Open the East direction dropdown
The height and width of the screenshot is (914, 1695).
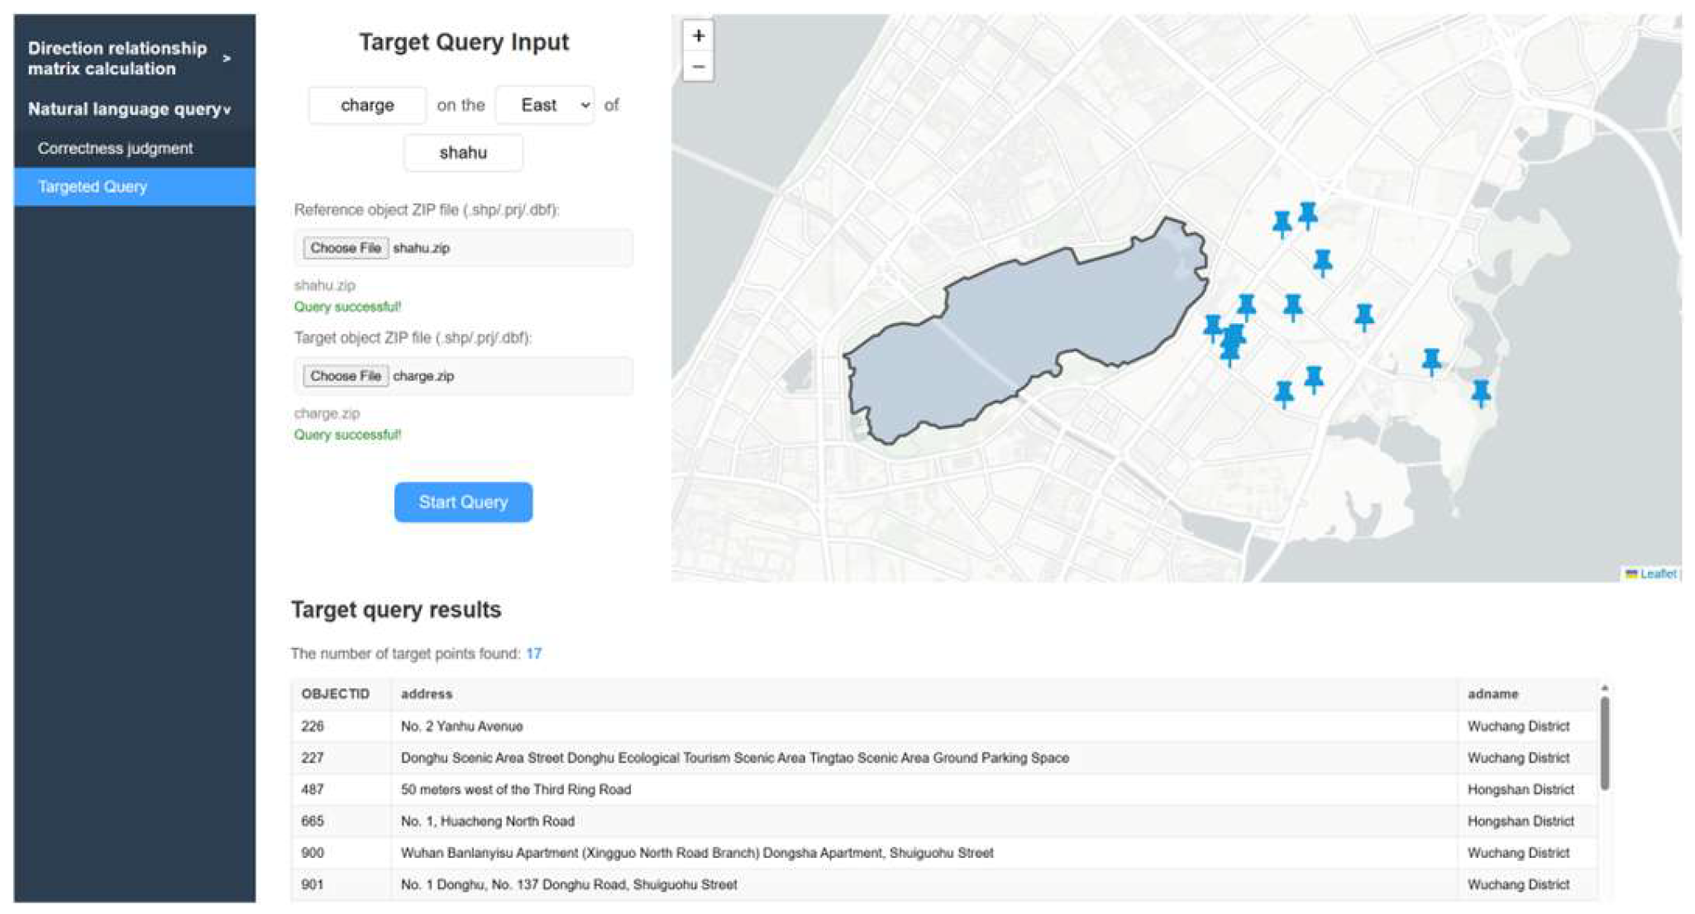coord(545,105)
